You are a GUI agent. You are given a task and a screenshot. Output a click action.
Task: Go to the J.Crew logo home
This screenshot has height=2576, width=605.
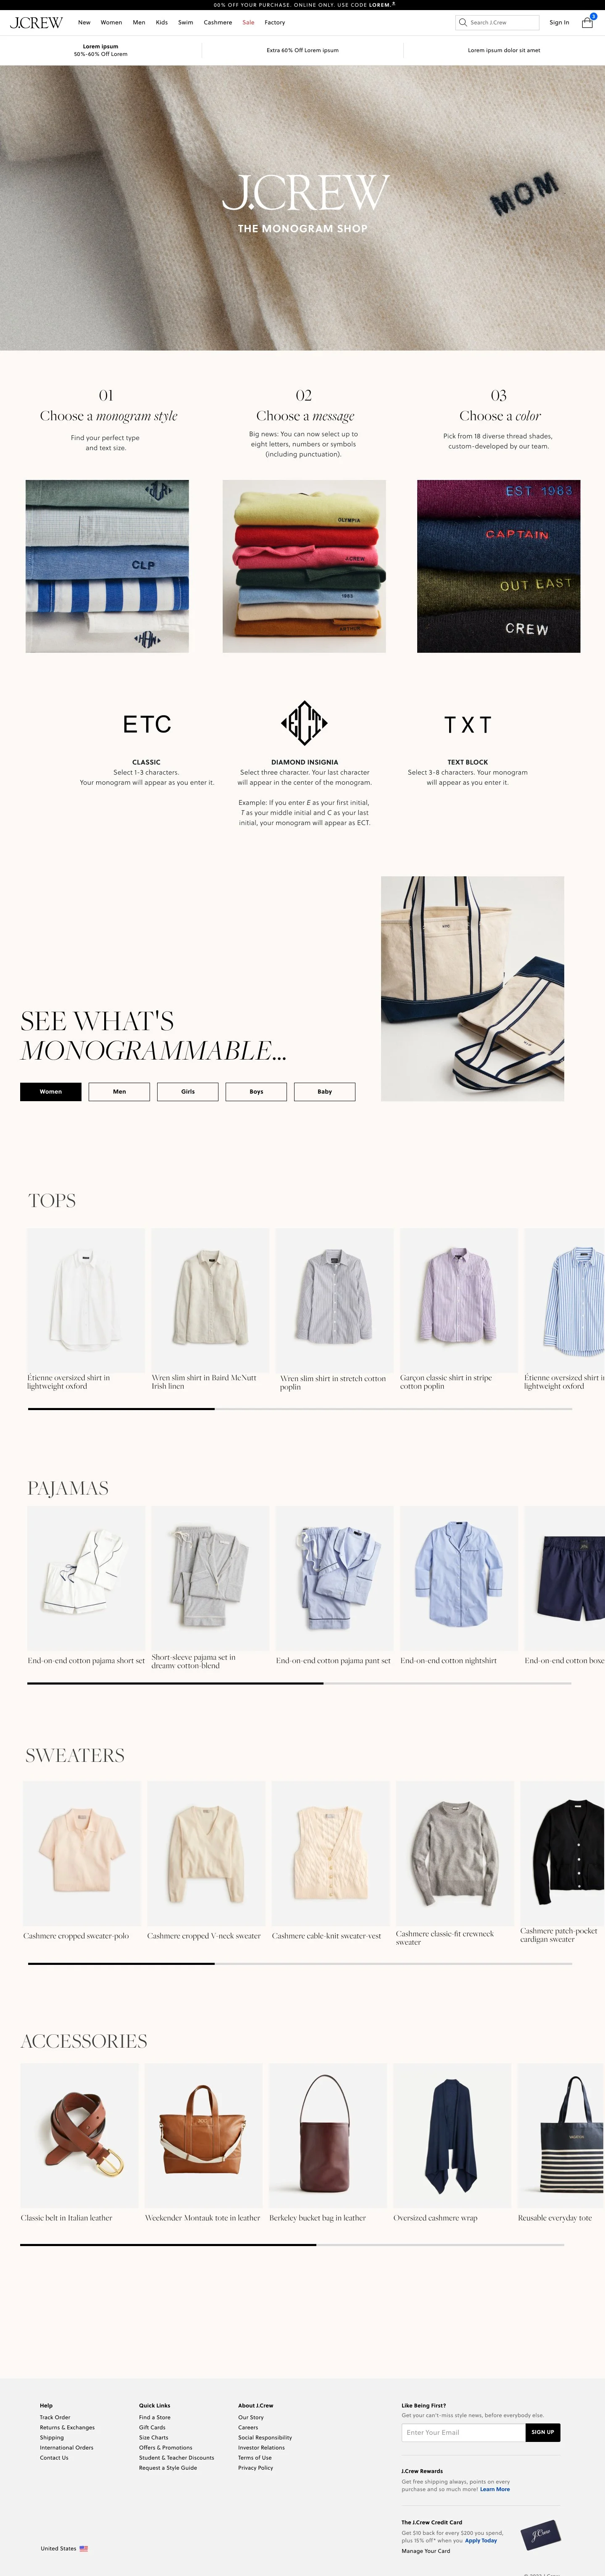click(x=36, y=22)
